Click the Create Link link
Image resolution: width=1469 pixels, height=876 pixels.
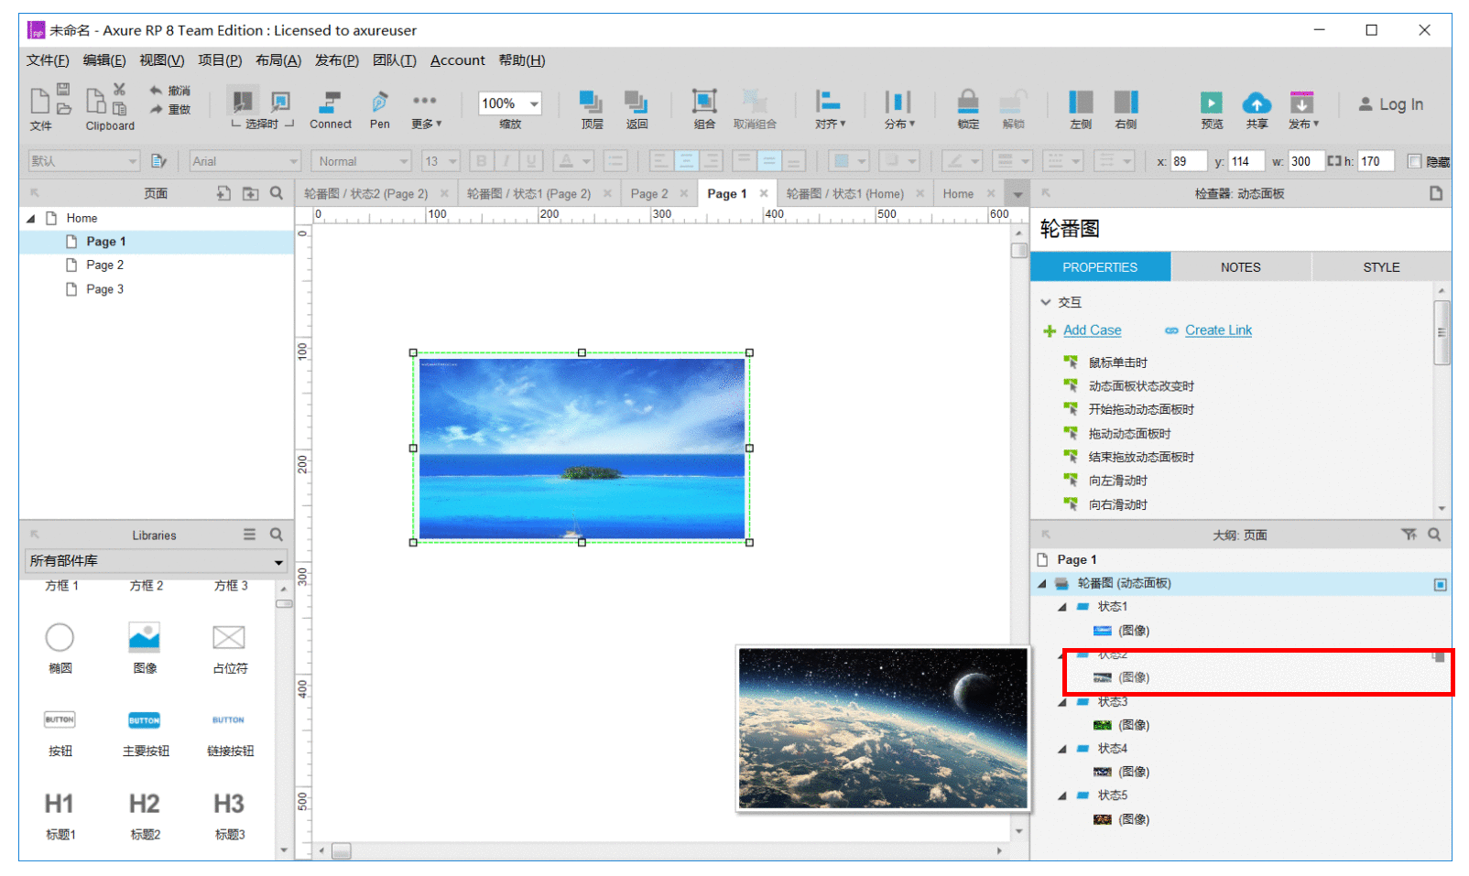click(x=1218, y=330)
